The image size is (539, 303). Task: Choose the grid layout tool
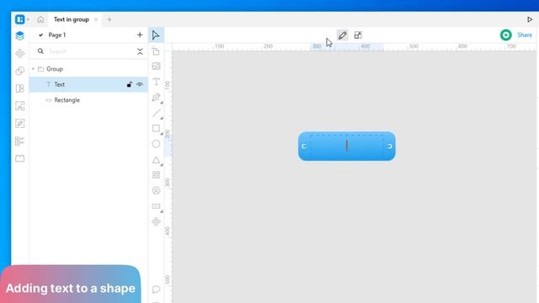coord(156,175)
